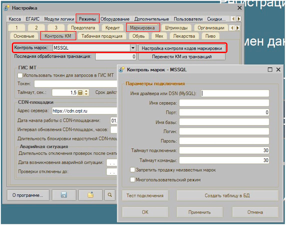Click the magnifying glass search icon
This screenshot has width=286, height=225.
click(x=110, y=195)
